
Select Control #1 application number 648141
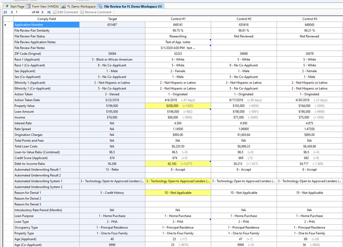coord(178,25)
